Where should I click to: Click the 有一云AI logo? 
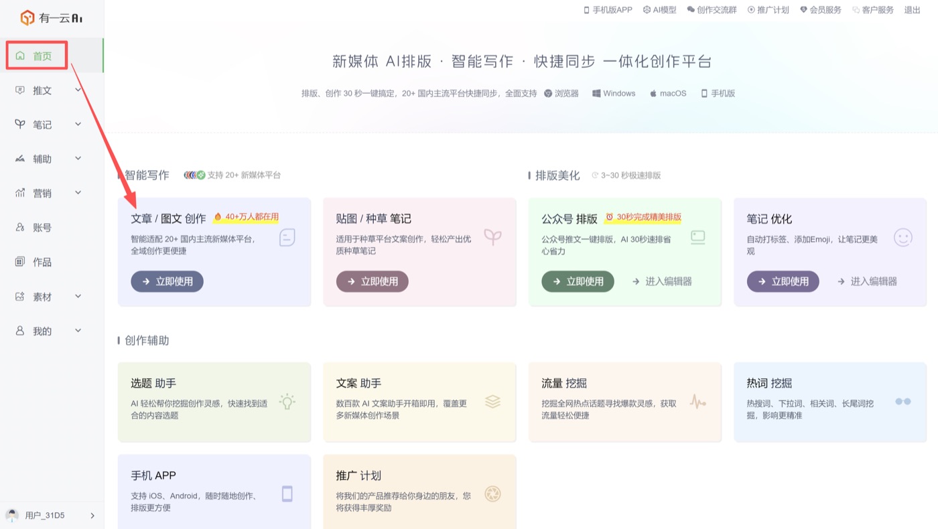coord(52,18)
